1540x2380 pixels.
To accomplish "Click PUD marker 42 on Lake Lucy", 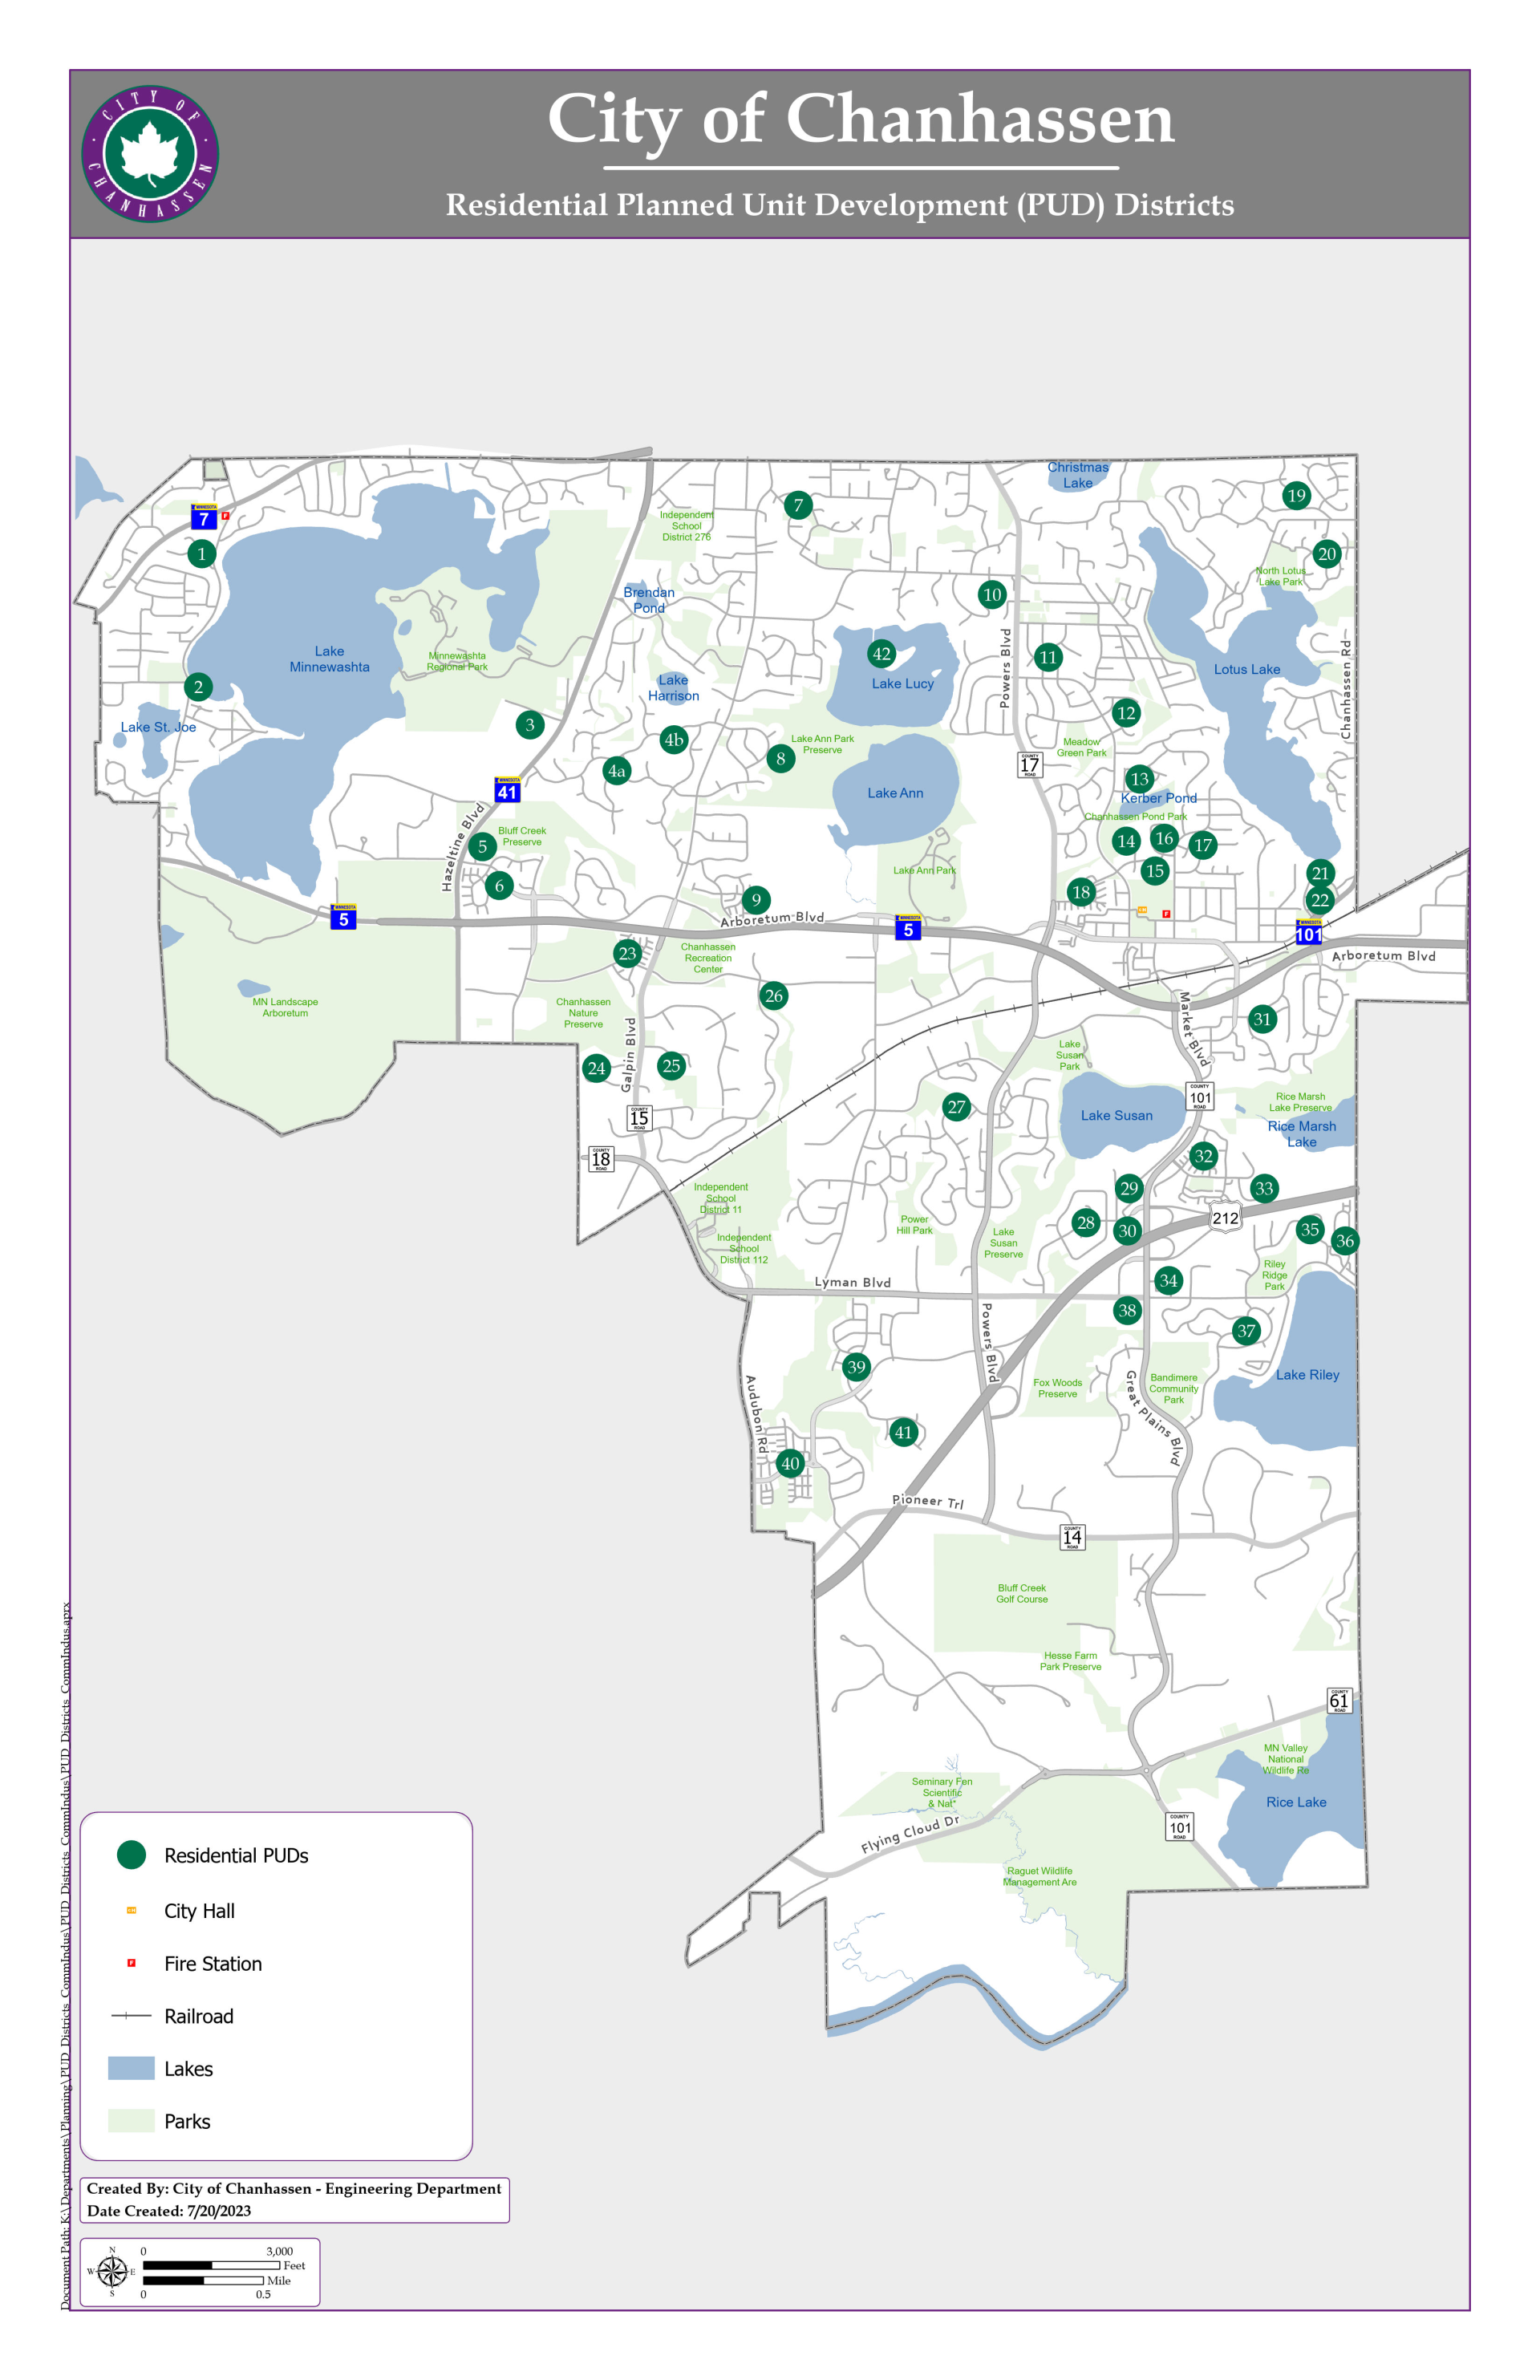I will 881,654.
